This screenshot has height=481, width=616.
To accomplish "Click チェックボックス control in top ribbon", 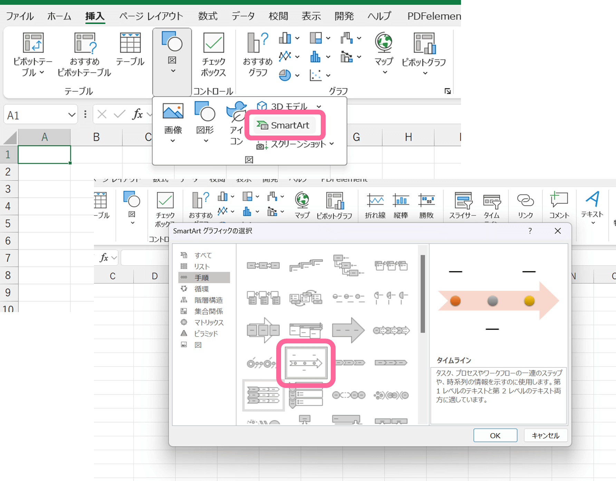I will click(x=213, y=54).
